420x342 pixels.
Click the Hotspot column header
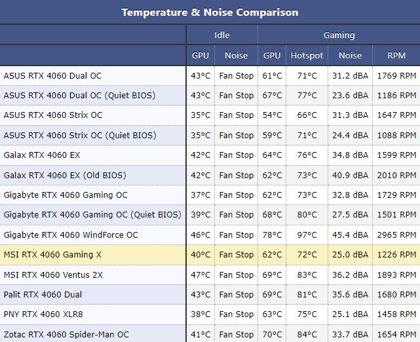point(307,56)
